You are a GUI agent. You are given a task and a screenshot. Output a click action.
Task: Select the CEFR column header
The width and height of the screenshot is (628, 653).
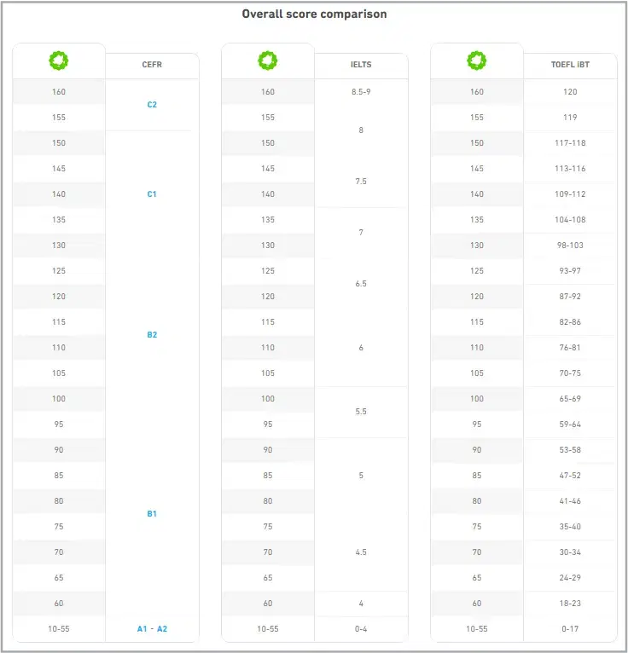point(152,64)
